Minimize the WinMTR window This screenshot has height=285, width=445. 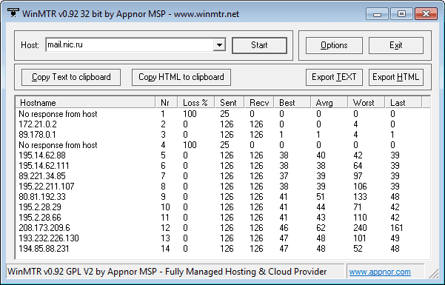[377, 14]
